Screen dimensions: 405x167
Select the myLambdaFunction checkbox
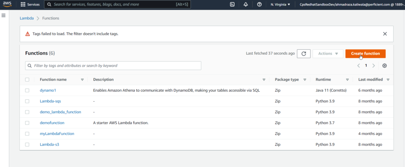(27, 134)
